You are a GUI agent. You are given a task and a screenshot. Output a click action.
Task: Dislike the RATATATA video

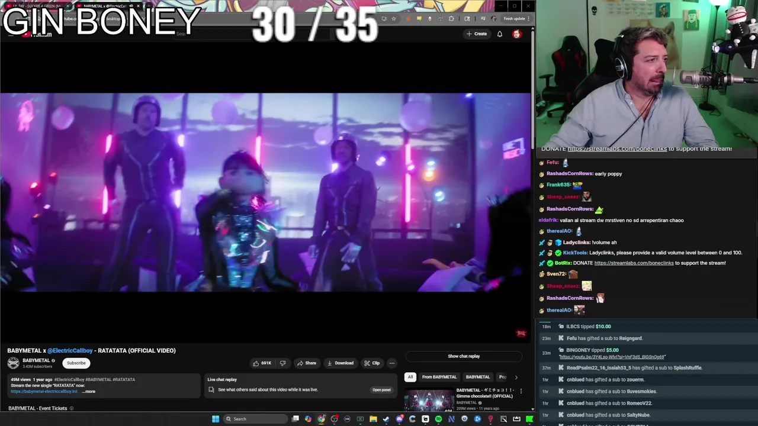pyautogui.click(x=282, y=363)
